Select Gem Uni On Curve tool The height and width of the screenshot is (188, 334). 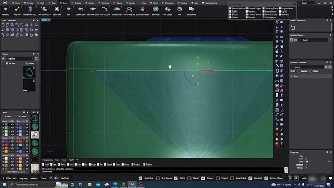44,10
